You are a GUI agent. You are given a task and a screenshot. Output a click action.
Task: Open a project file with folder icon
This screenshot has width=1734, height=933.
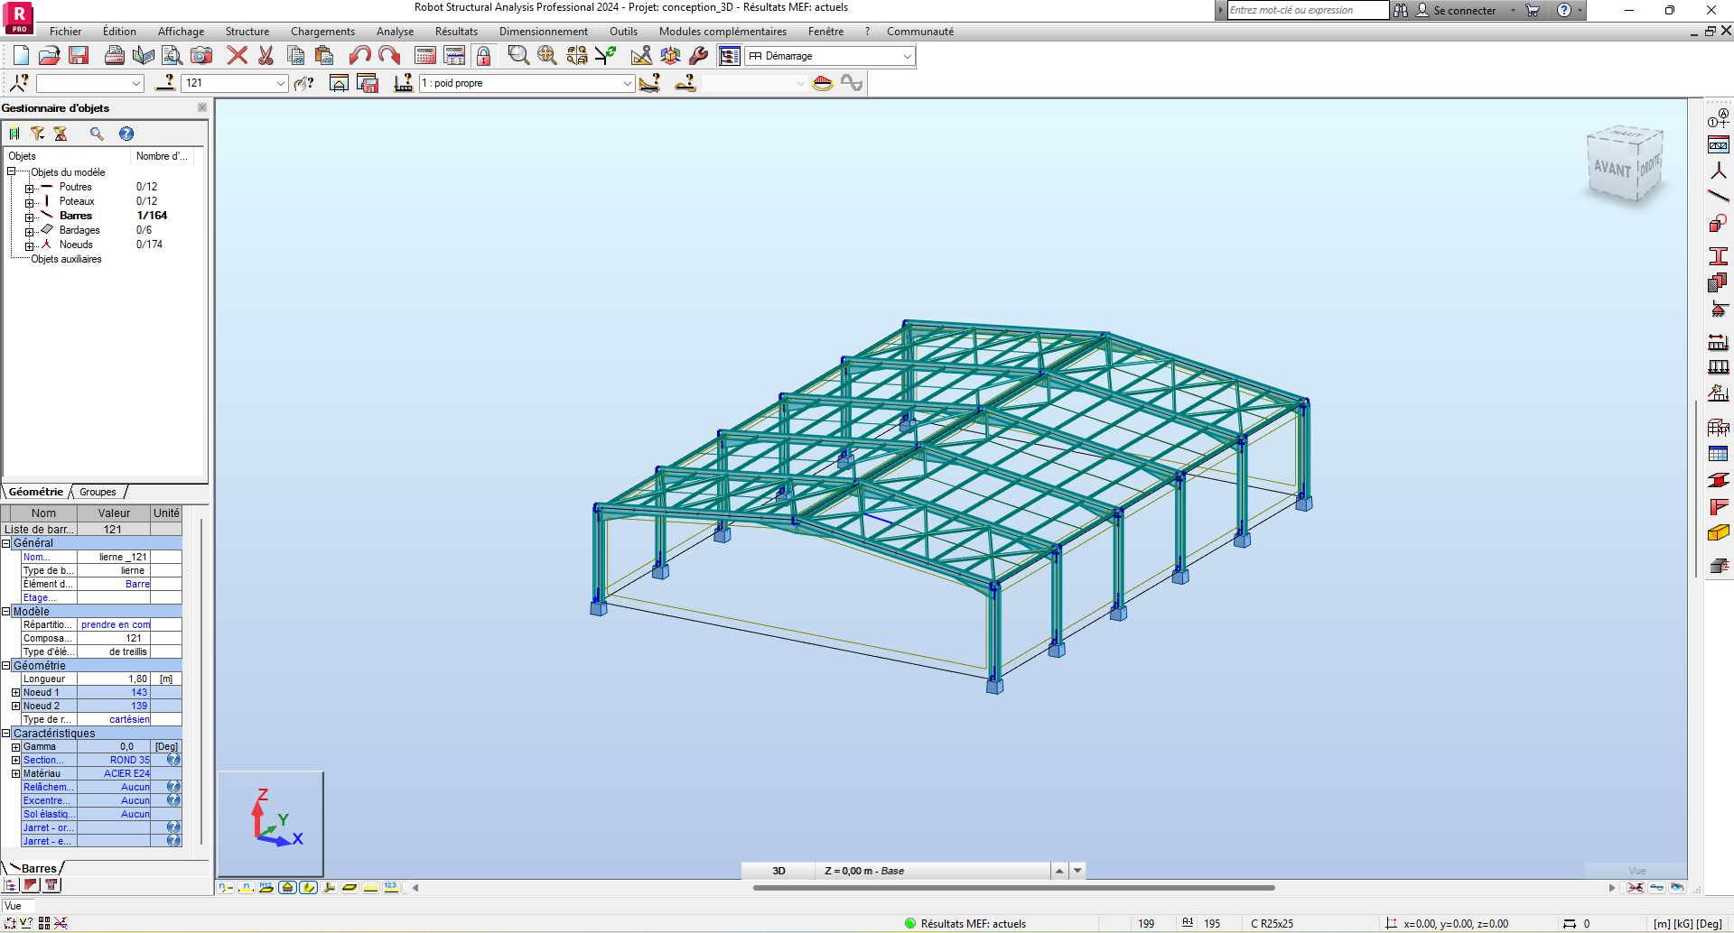click(50, 56)
